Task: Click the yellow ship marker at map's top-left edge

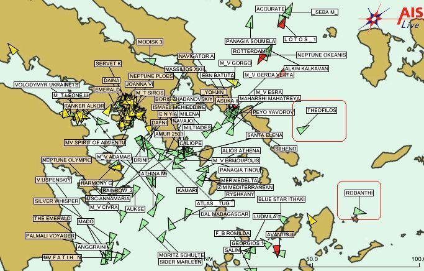Action: (x=12, y=49)
